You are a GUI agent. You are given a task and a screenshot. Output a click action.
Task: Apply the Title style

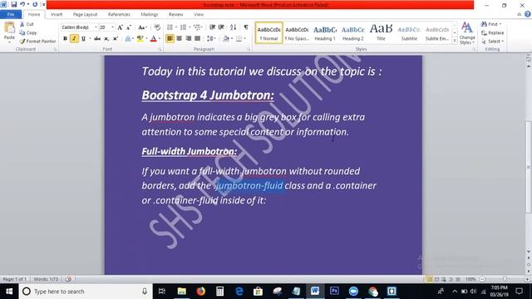[381, 33]
